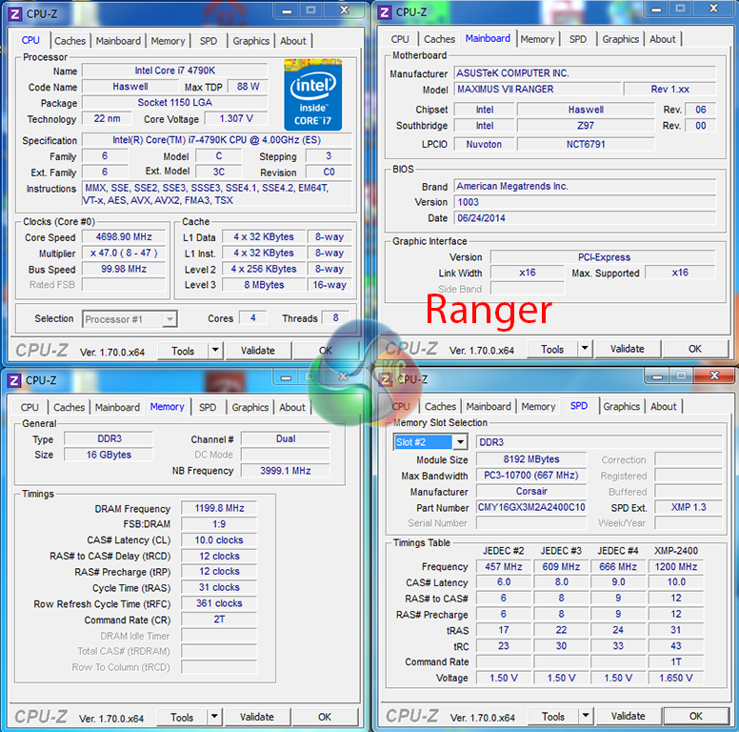Screen dimensions: 739x732
Task: Open Memory tab in the SPD window
Action: tap(538, 406)
